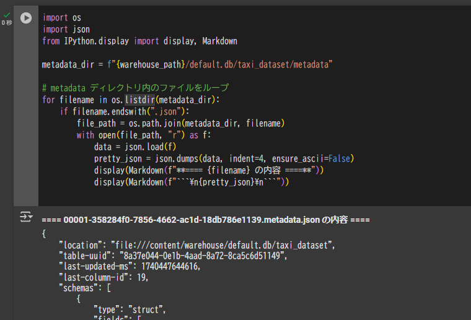Image resolution: width=471 pixels, height=320 pixels.
Task: Click the green execution checkmark status
Action: (x=7, y=15)
